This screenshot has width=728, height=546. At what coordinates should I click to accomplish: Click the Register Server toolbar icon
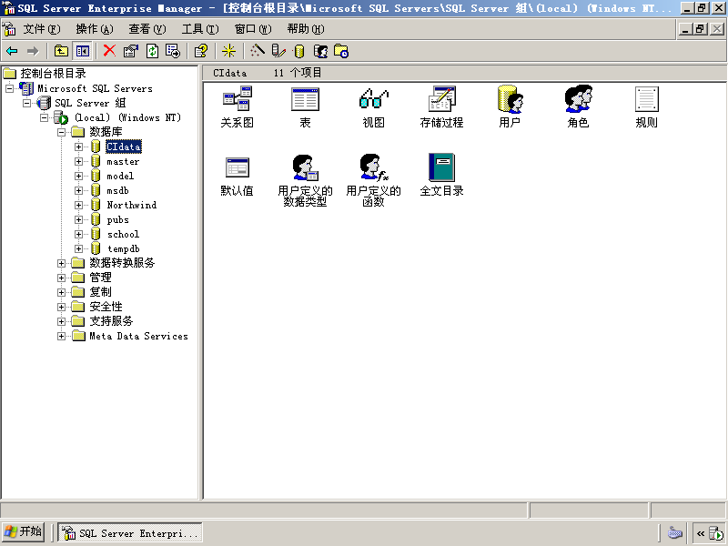[x=278, y=51]
